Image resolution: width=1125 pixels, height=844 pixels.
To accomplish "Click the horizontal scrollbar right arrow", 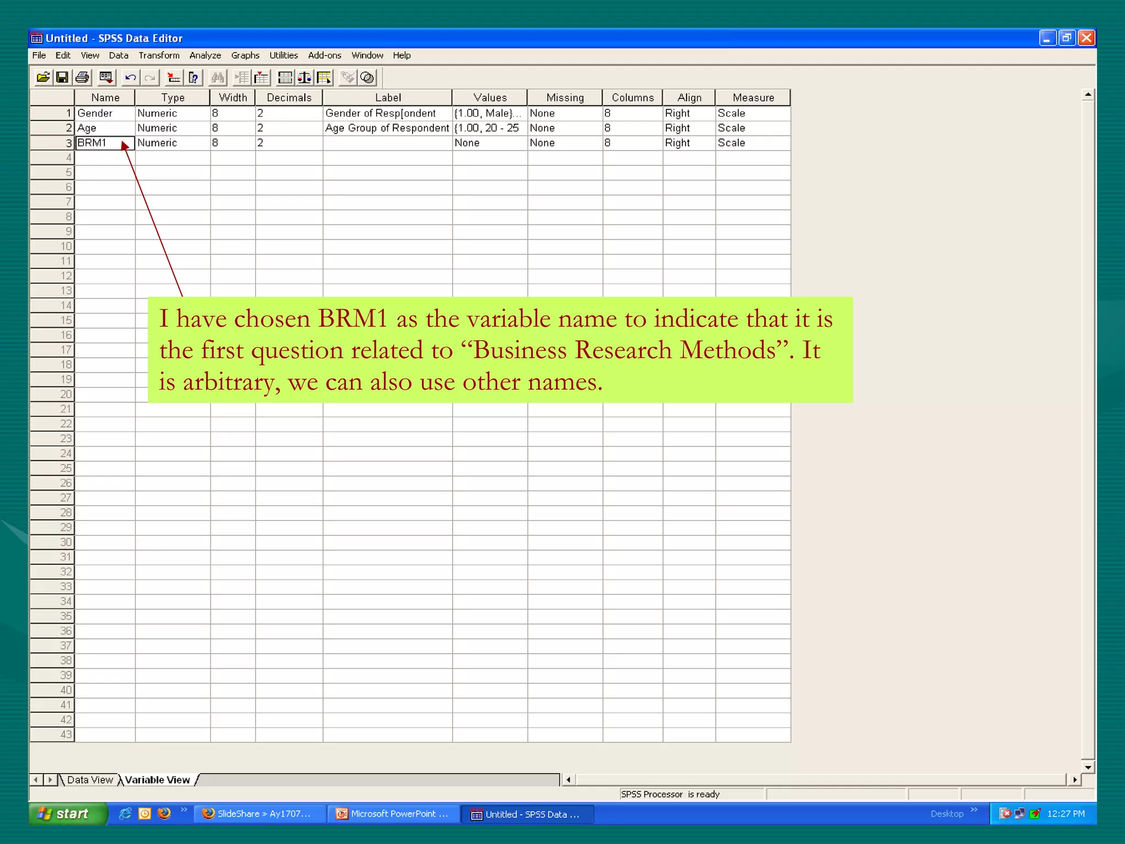I will [1074, 780].
